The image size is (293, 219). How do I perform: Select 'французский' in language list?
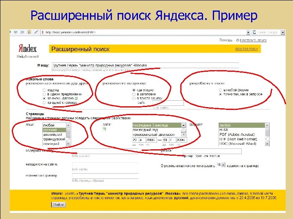pyautogui.click(x=55, y=139)
